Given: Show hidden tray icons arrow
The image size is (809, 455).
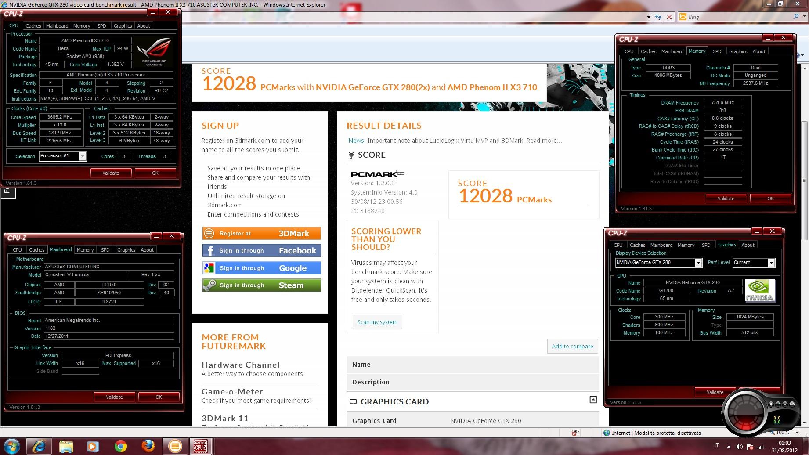Looking at the screenshot, I should [730, 447].
